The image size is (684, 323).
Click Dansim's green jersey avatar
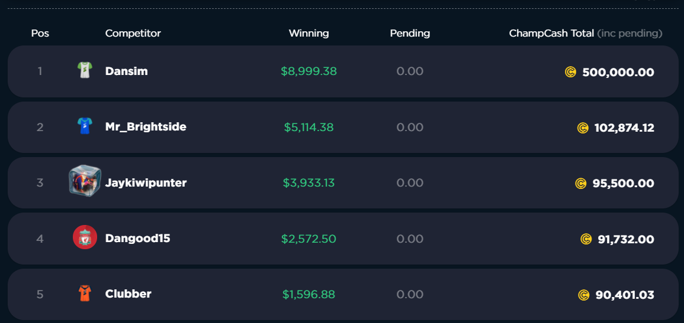85,70
